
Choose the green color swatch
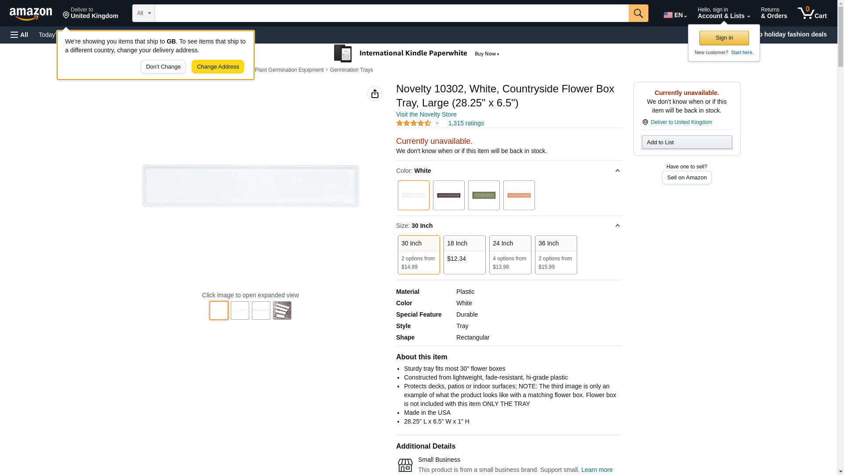484,195
